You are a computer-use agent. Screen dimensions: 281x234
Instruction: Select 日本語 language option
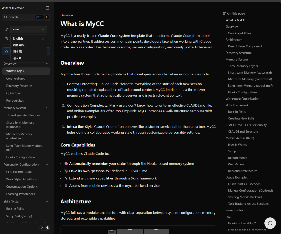click(x=29, y=51)
